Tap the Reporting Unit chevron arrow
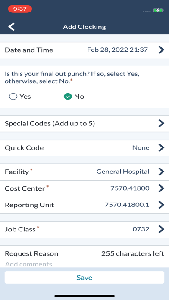Image resolution: width=169 pixels, height=300 pixels. pyautogui.click(x=161, y=205)
